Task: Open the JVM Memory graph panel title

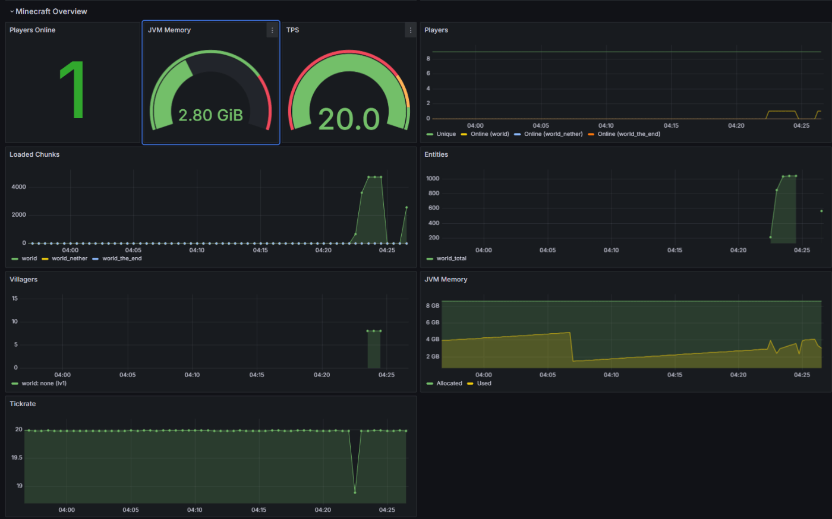Action: (x=446, y=279)
